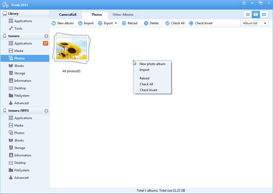Click Export toolbar button

(x=106, y=23)
